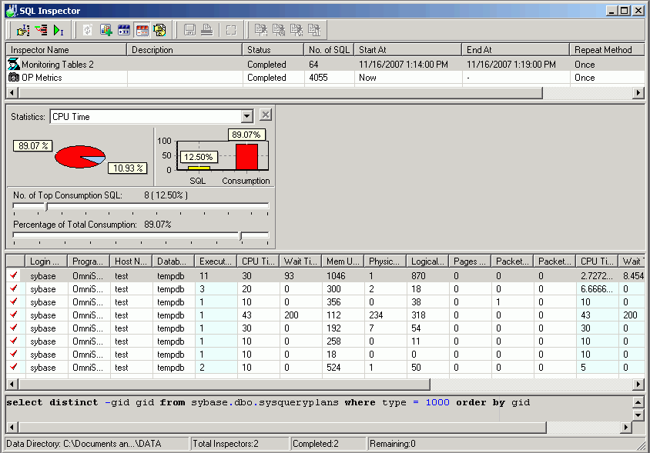Click the chart with green plus icon
Viewport: 650px width, 453px height.
click(106, 30)
